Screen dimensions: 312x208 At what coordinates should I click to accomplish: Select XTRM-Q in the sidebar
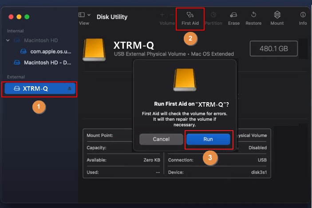click(36, 89)
